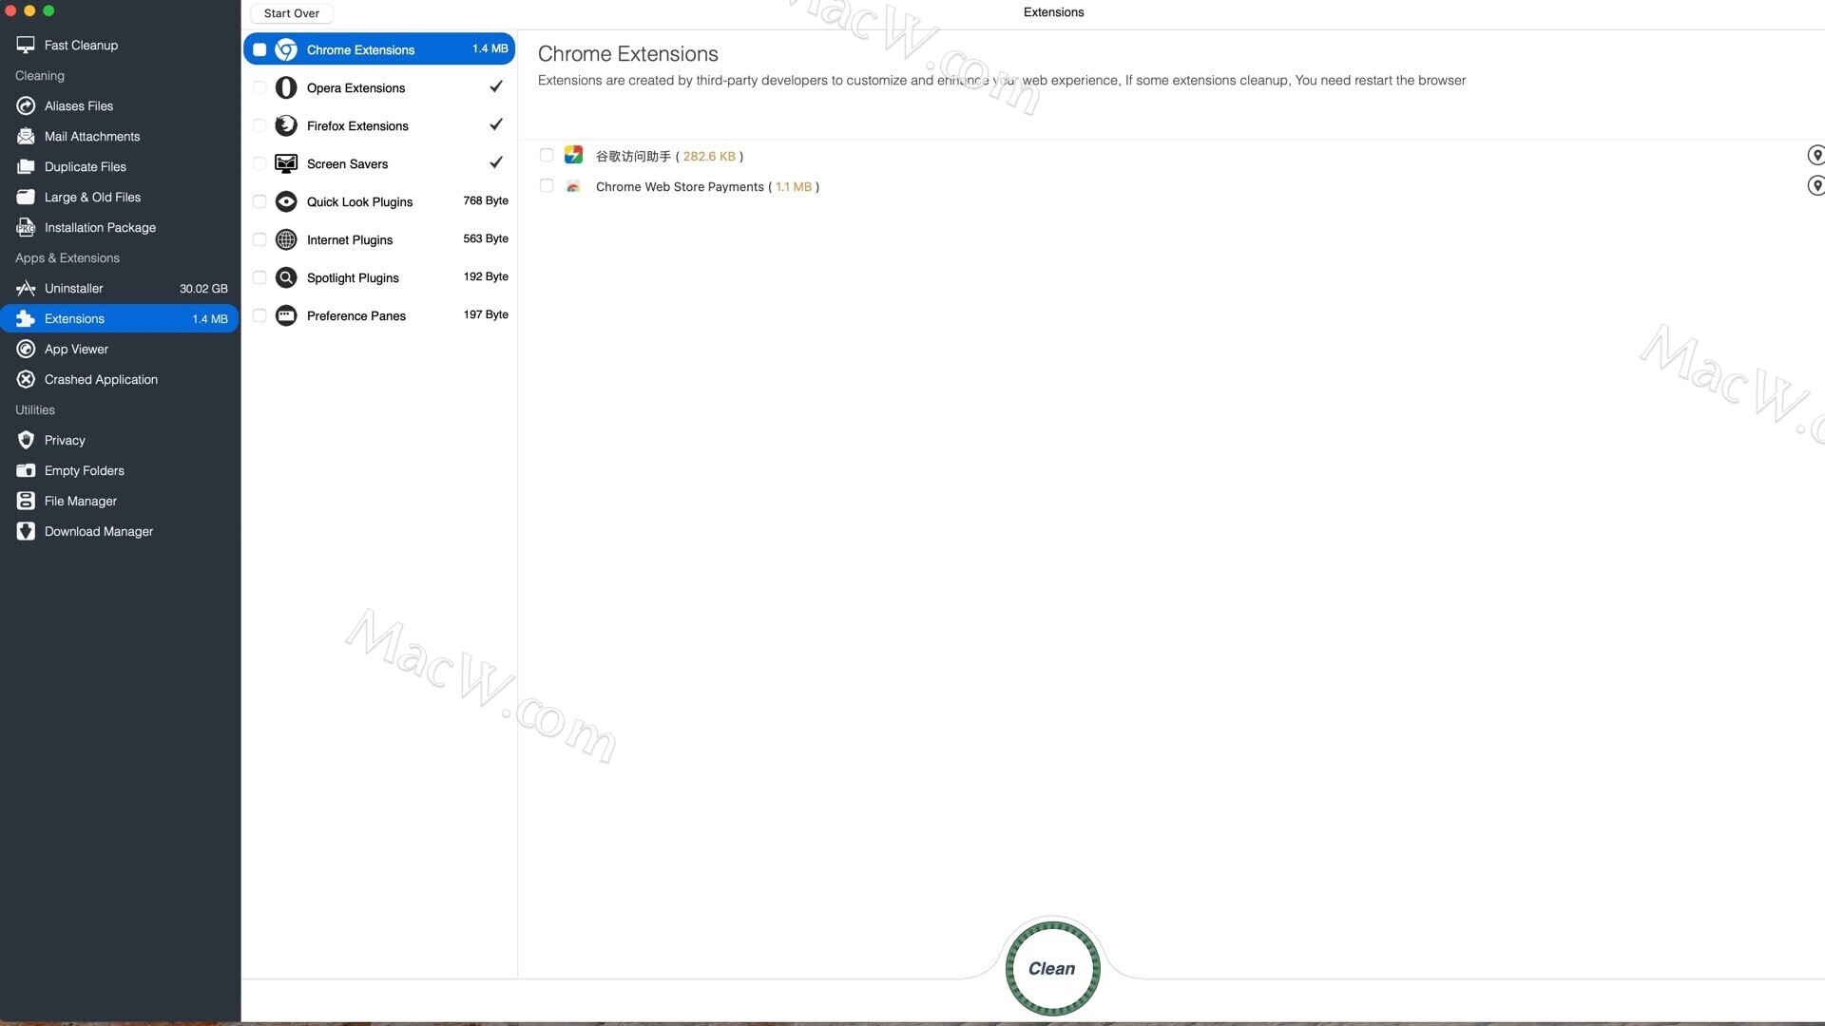Screen dimensions: 1825x1026
Task: Select Preference Panes category
Action: pyautogui.click(x=379, y=315)
